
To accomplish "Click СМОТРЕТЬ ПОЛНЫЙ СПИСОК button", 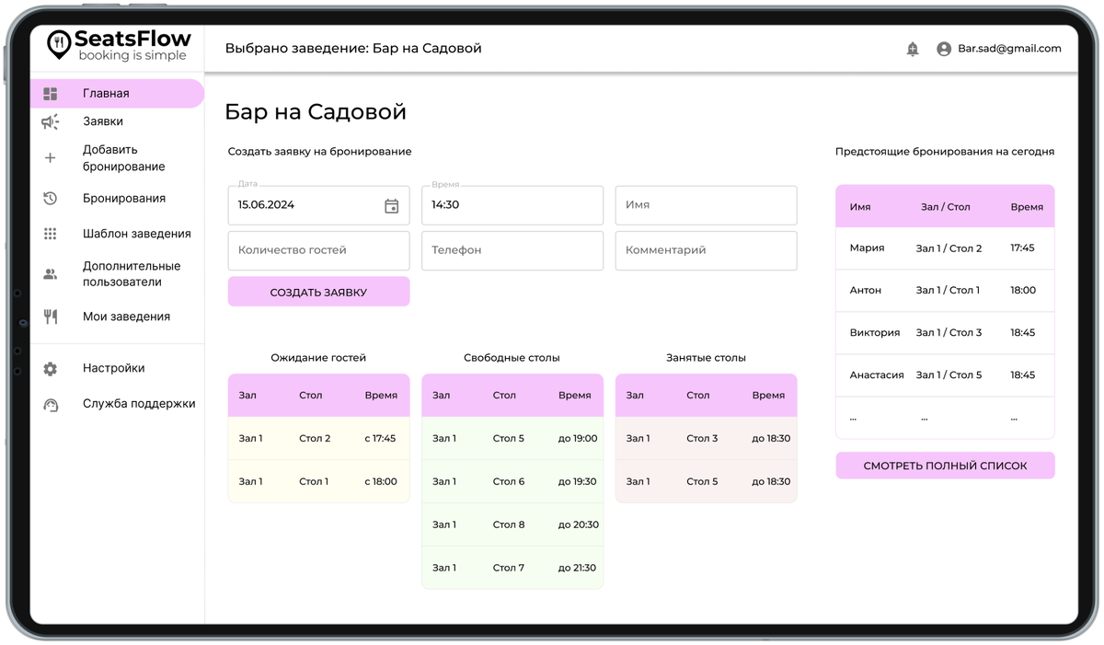I will [945, 466].
